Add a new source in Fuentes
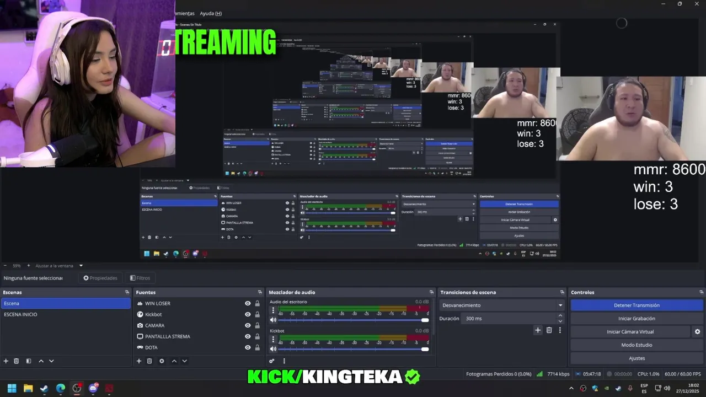This screenshot has width=706, height=397. [139, 361]
